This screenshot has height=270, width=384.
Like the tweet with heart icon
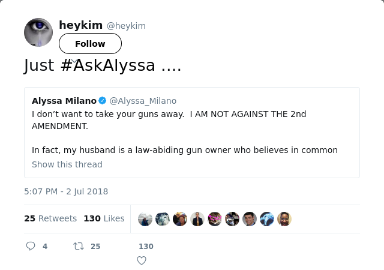point(142,260)
